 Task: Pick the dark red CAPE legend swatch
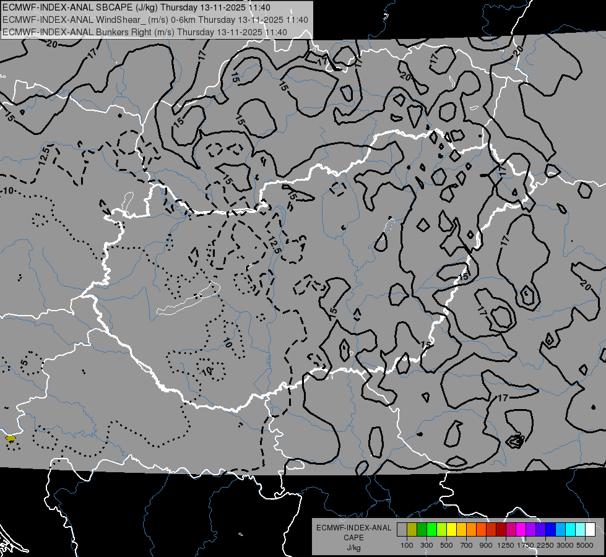[501, 530]
